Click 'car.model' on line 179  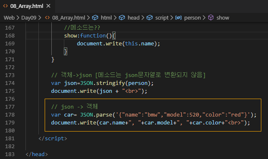point(159,123)
